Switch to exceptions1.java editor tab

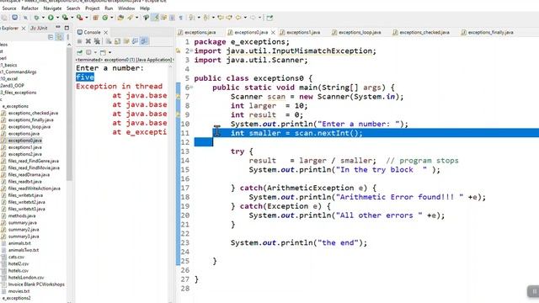301,32
